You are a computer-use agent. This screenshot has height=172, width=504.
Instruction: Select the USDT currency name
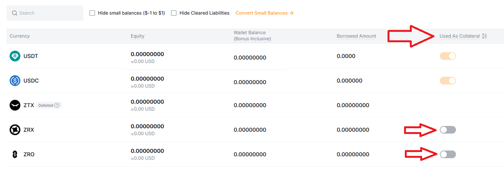[31, 56]
